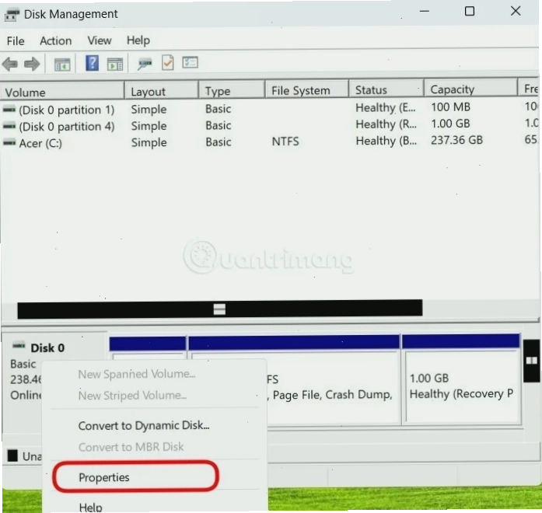Maximize the Disk Management window
This screenshot has height=513, width=542.
(470, 12)
